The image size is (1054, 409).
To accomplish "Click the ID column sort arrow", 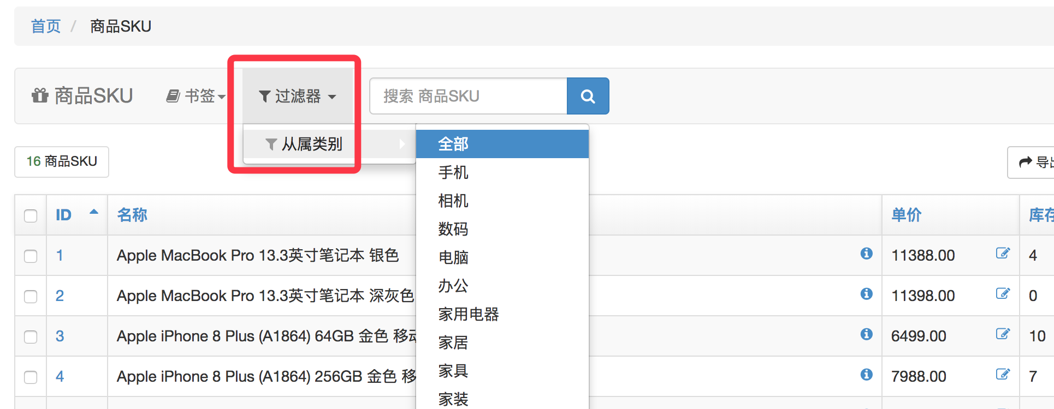I will click(x=94, y=212).
